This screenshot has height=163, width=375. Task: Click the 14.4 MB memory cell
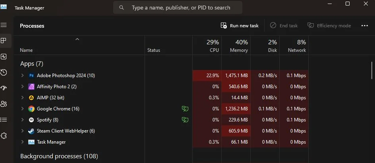pos(236,98)
